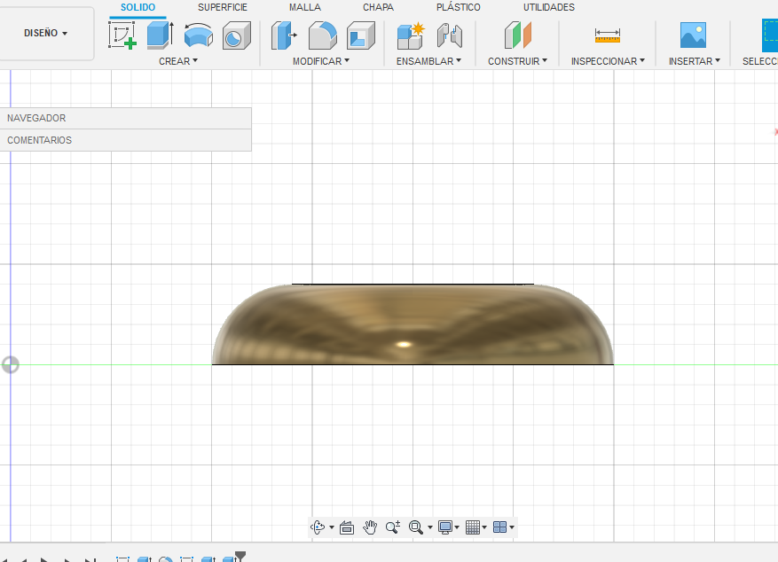
Task: Select the Press Pull tool
Action: click(x=283, y=35)
